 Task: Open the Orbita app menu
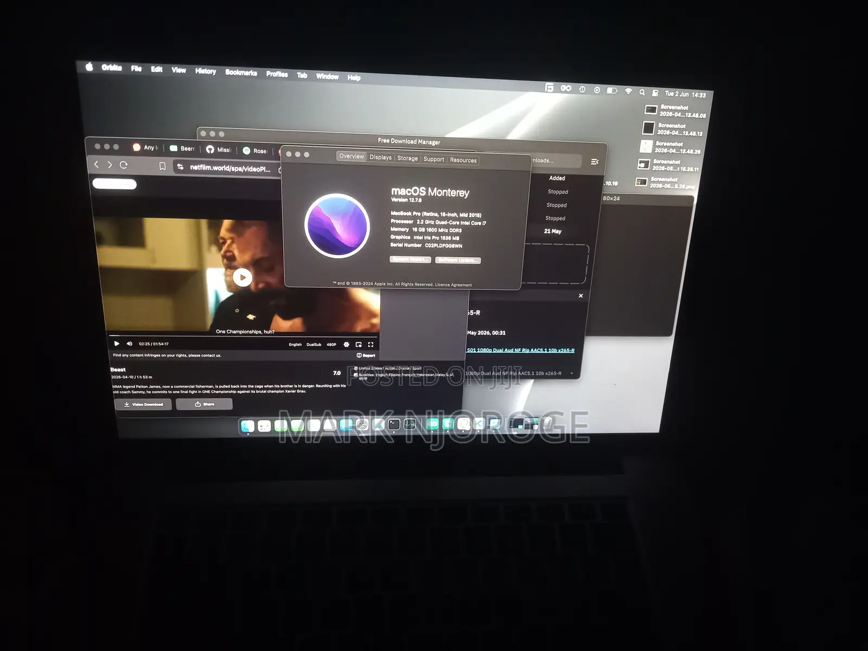112,68
